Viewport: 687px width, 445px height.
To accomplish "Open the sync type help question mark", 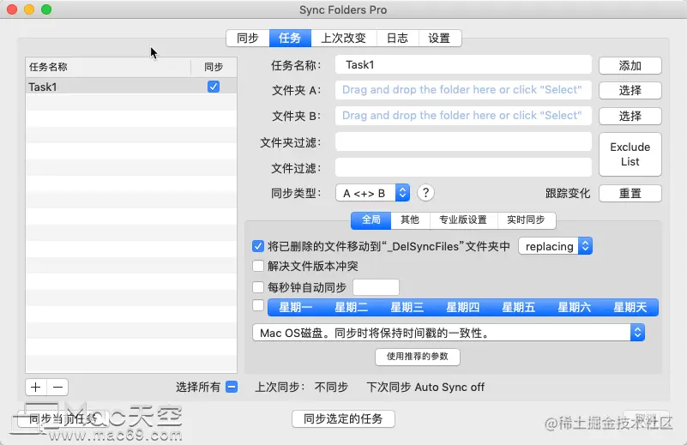I will (425, 193).
